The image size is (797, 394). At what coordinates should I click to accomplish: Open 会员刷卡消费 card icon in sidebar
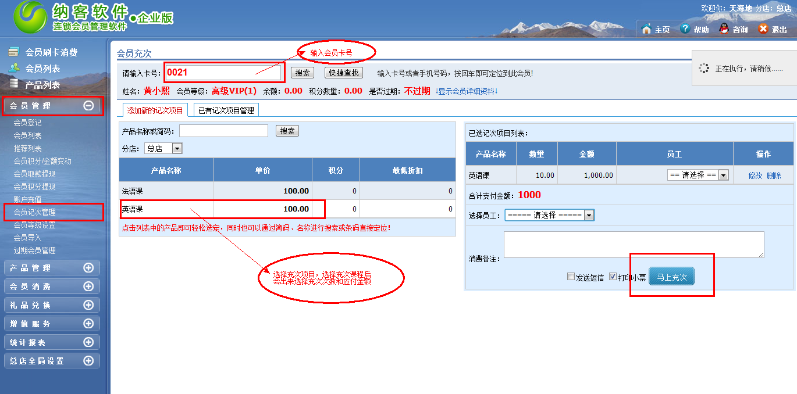point(14,52)
